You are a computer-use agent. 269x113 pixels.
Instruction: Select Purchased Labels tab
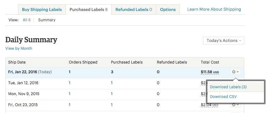pos(89,10)
